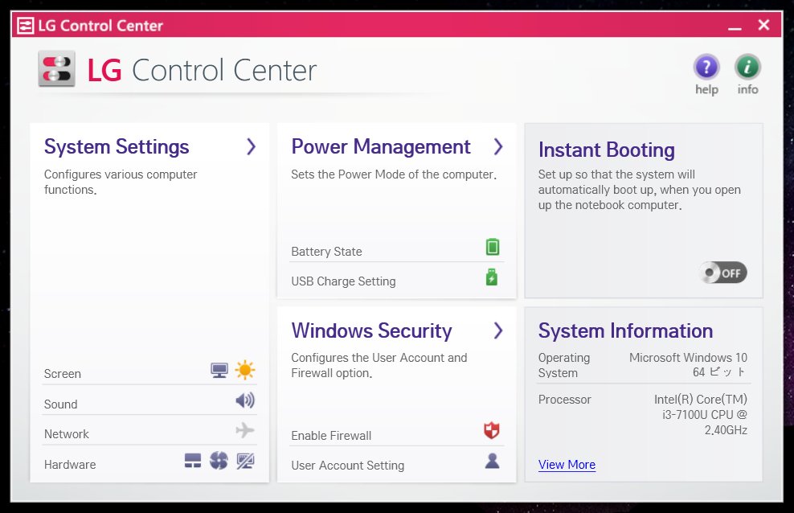794x513 pixels.
Task: Expand System Settings with its chevron
Action: pyautogui.click(x=252, y=147)
